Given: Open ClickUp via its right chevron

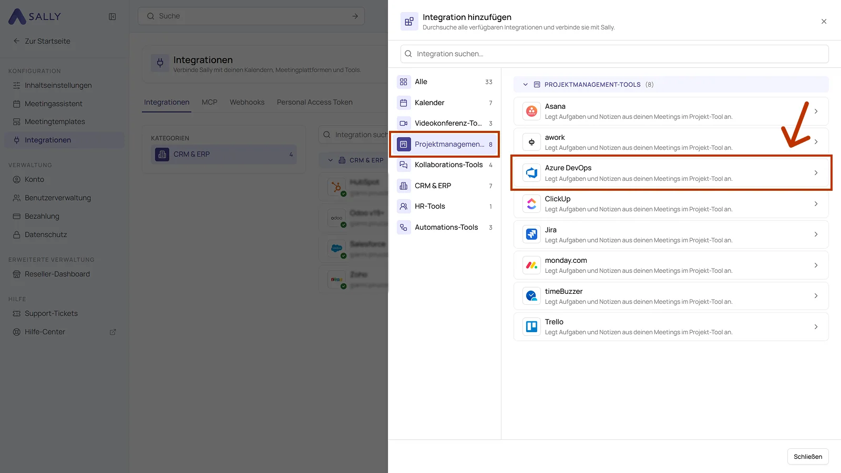Looking at the screenshot, I should [x=816, y=204].
